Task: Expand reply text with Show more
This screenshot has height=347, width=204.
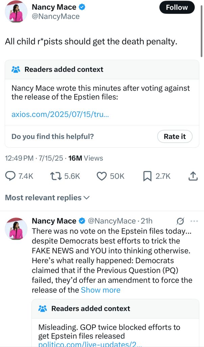Action: click(101, 290)
